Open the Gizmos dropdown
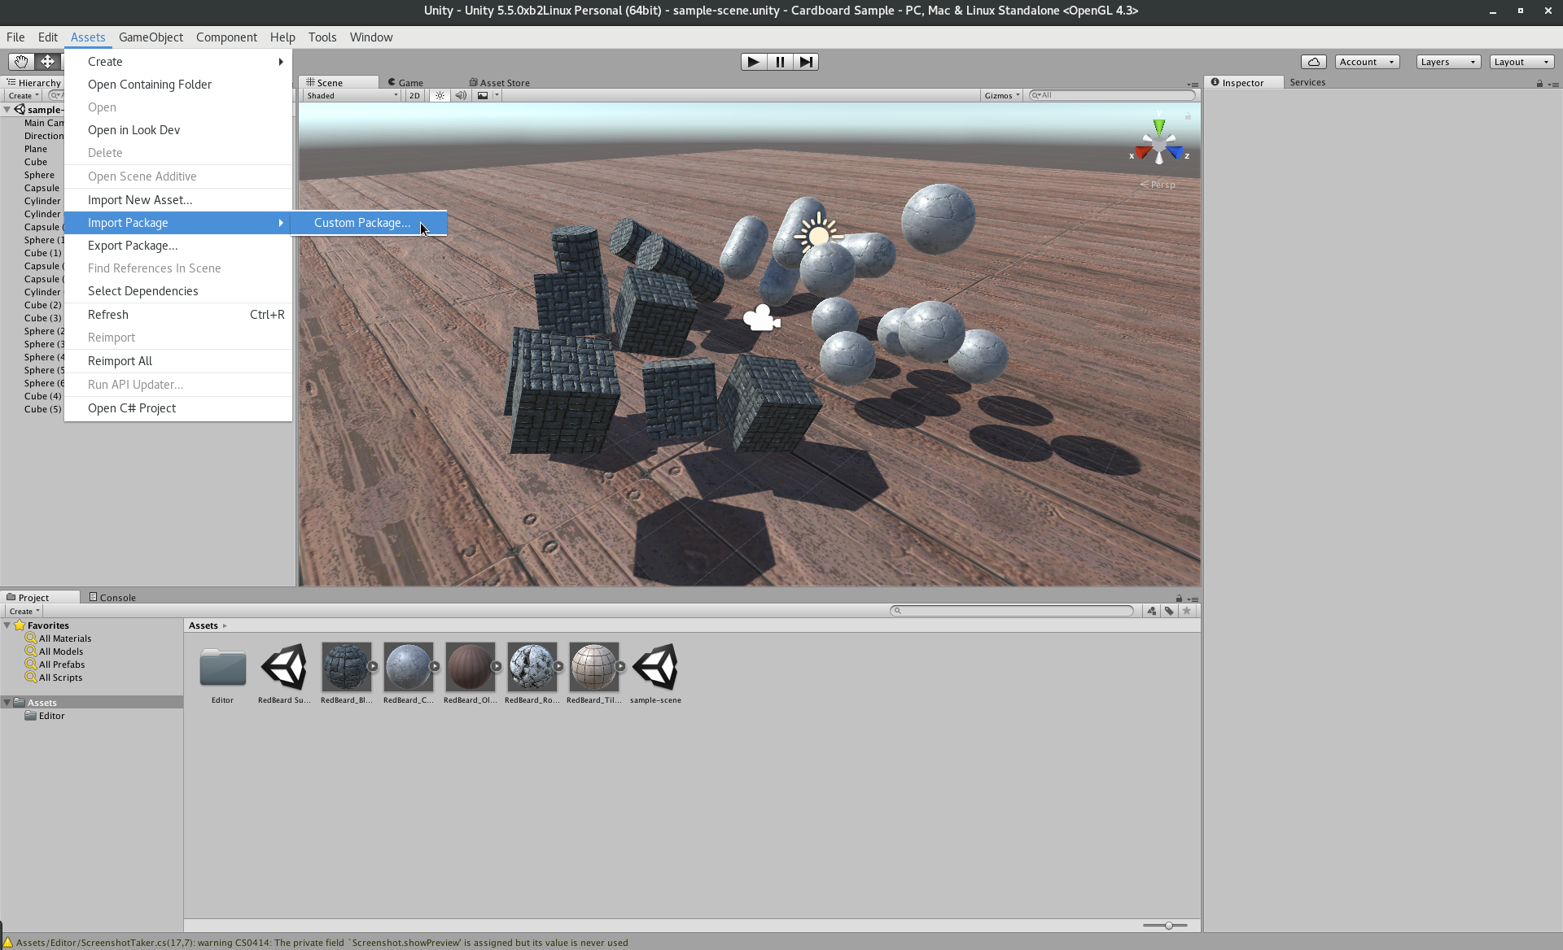The width and height of the screenshot is (1563, 950). tap(1001, 95)
